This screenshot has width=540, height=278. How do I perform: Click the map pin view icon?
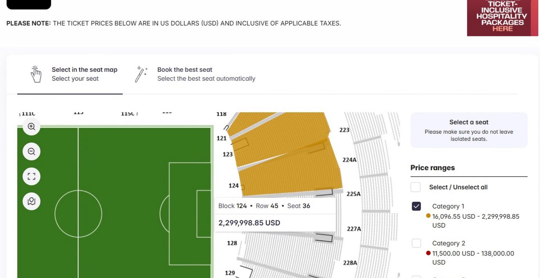(x=32, y=201)
